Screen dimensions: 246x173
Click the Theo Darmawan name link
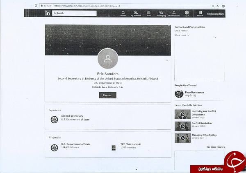(x=194, y=92)
